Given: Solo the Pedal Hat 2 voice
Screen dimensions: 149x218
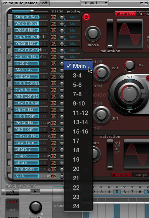Looking at the screenshot, I should point(55,44).
